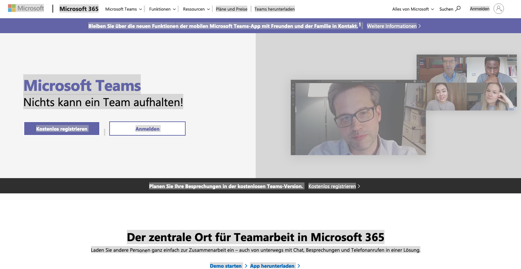This screenshot has height=269, width=521.
Task: Open Alles von Microsoft dropdown
Action: (x=413, y=9)
